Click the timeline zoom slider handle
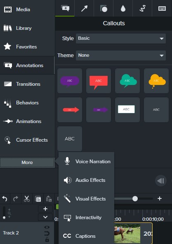This screenshot has height=244, width=172. (x=135, y=198)
